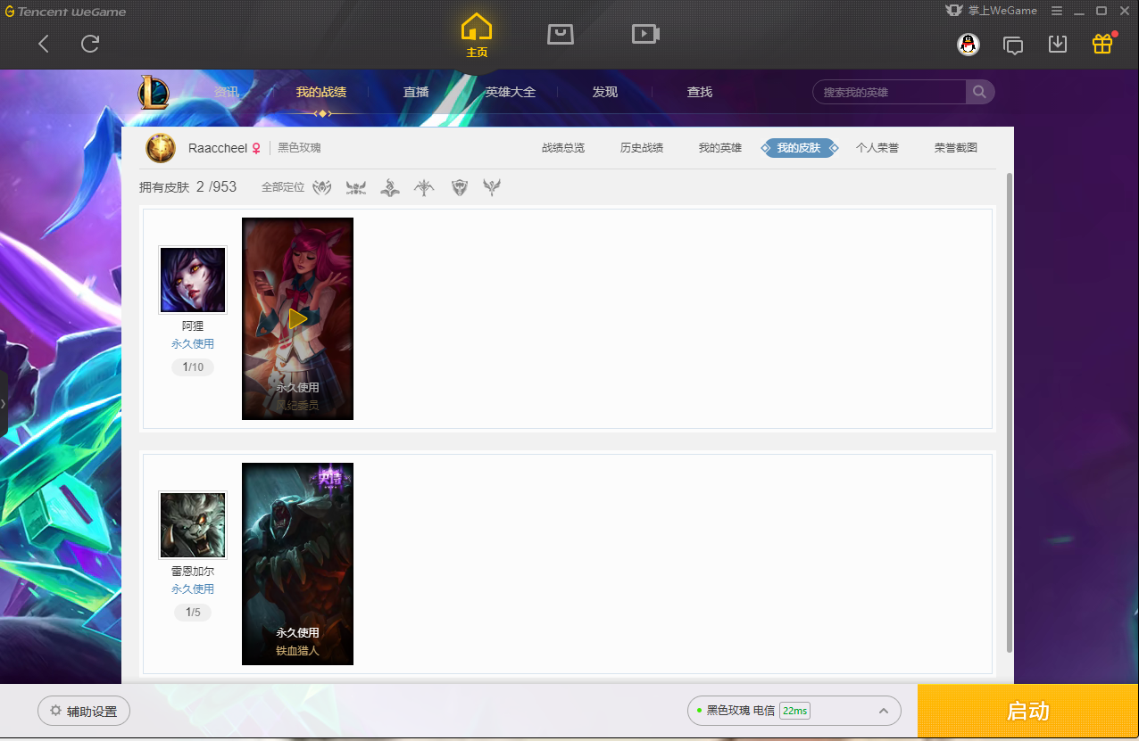Viewport: 1139px width, 741px height.
Task: Click 永久使用 under 雷恩加尔 name
Action: coord(193,589)
